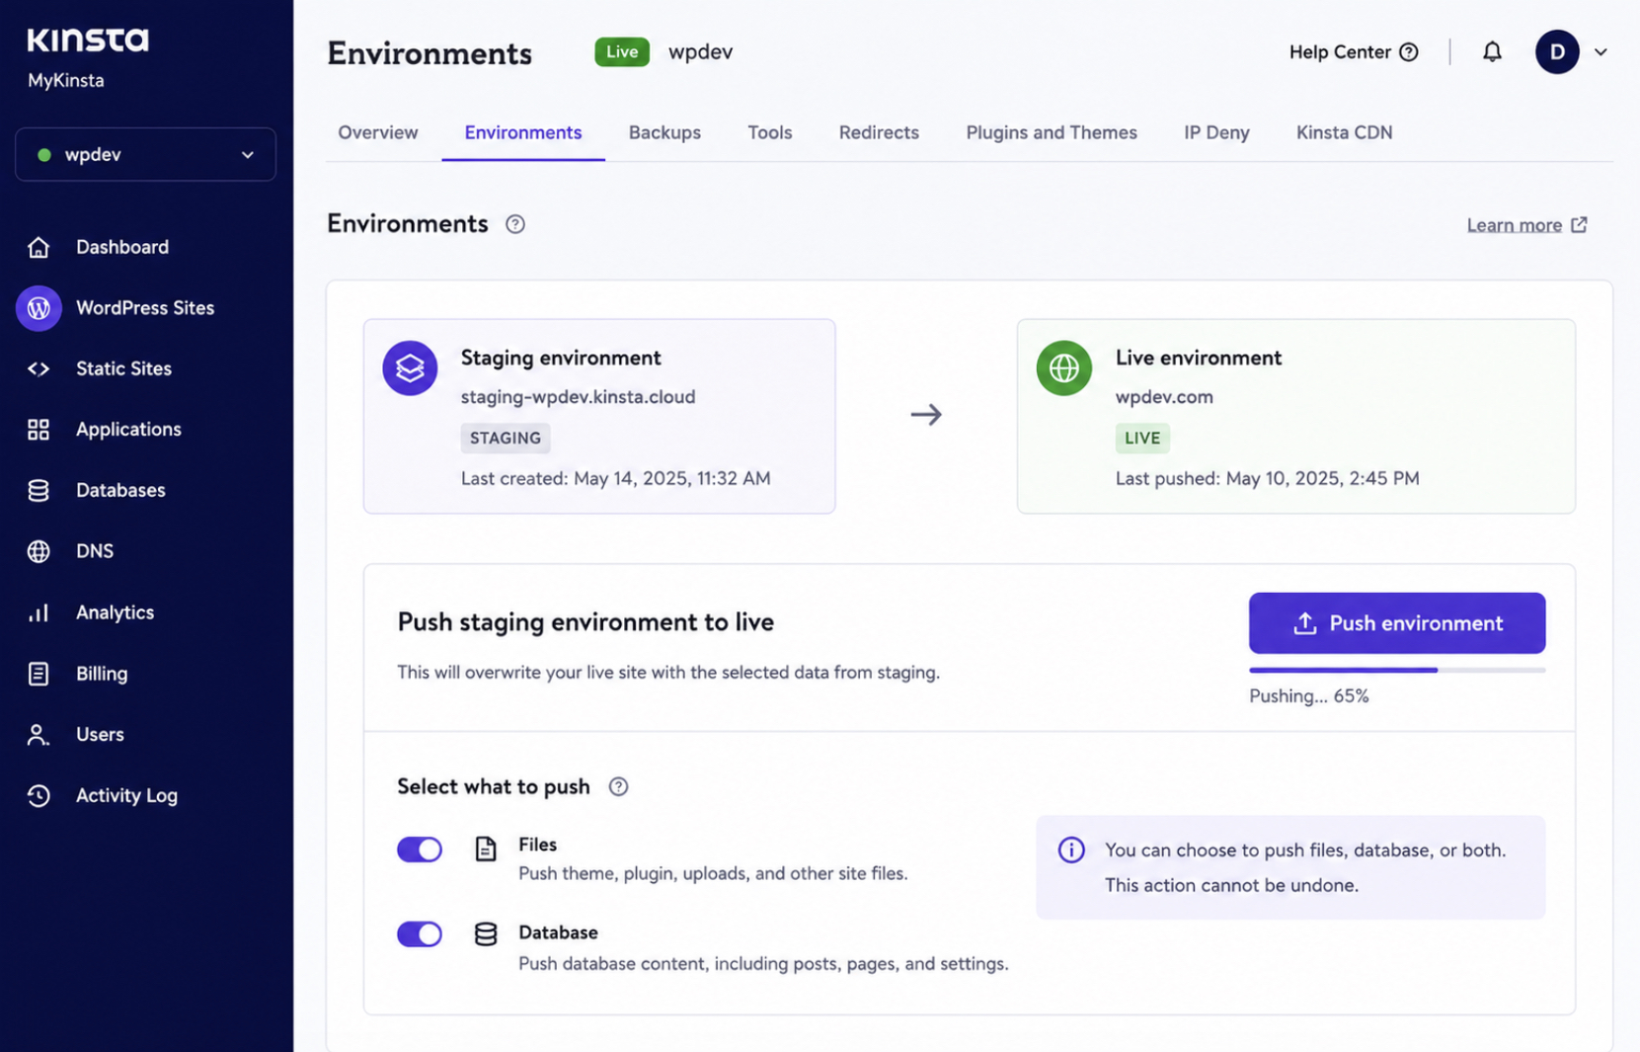Click the Last pushed date text
This screenshot has width=1640, height=1052.
(x=1268, y=478)
